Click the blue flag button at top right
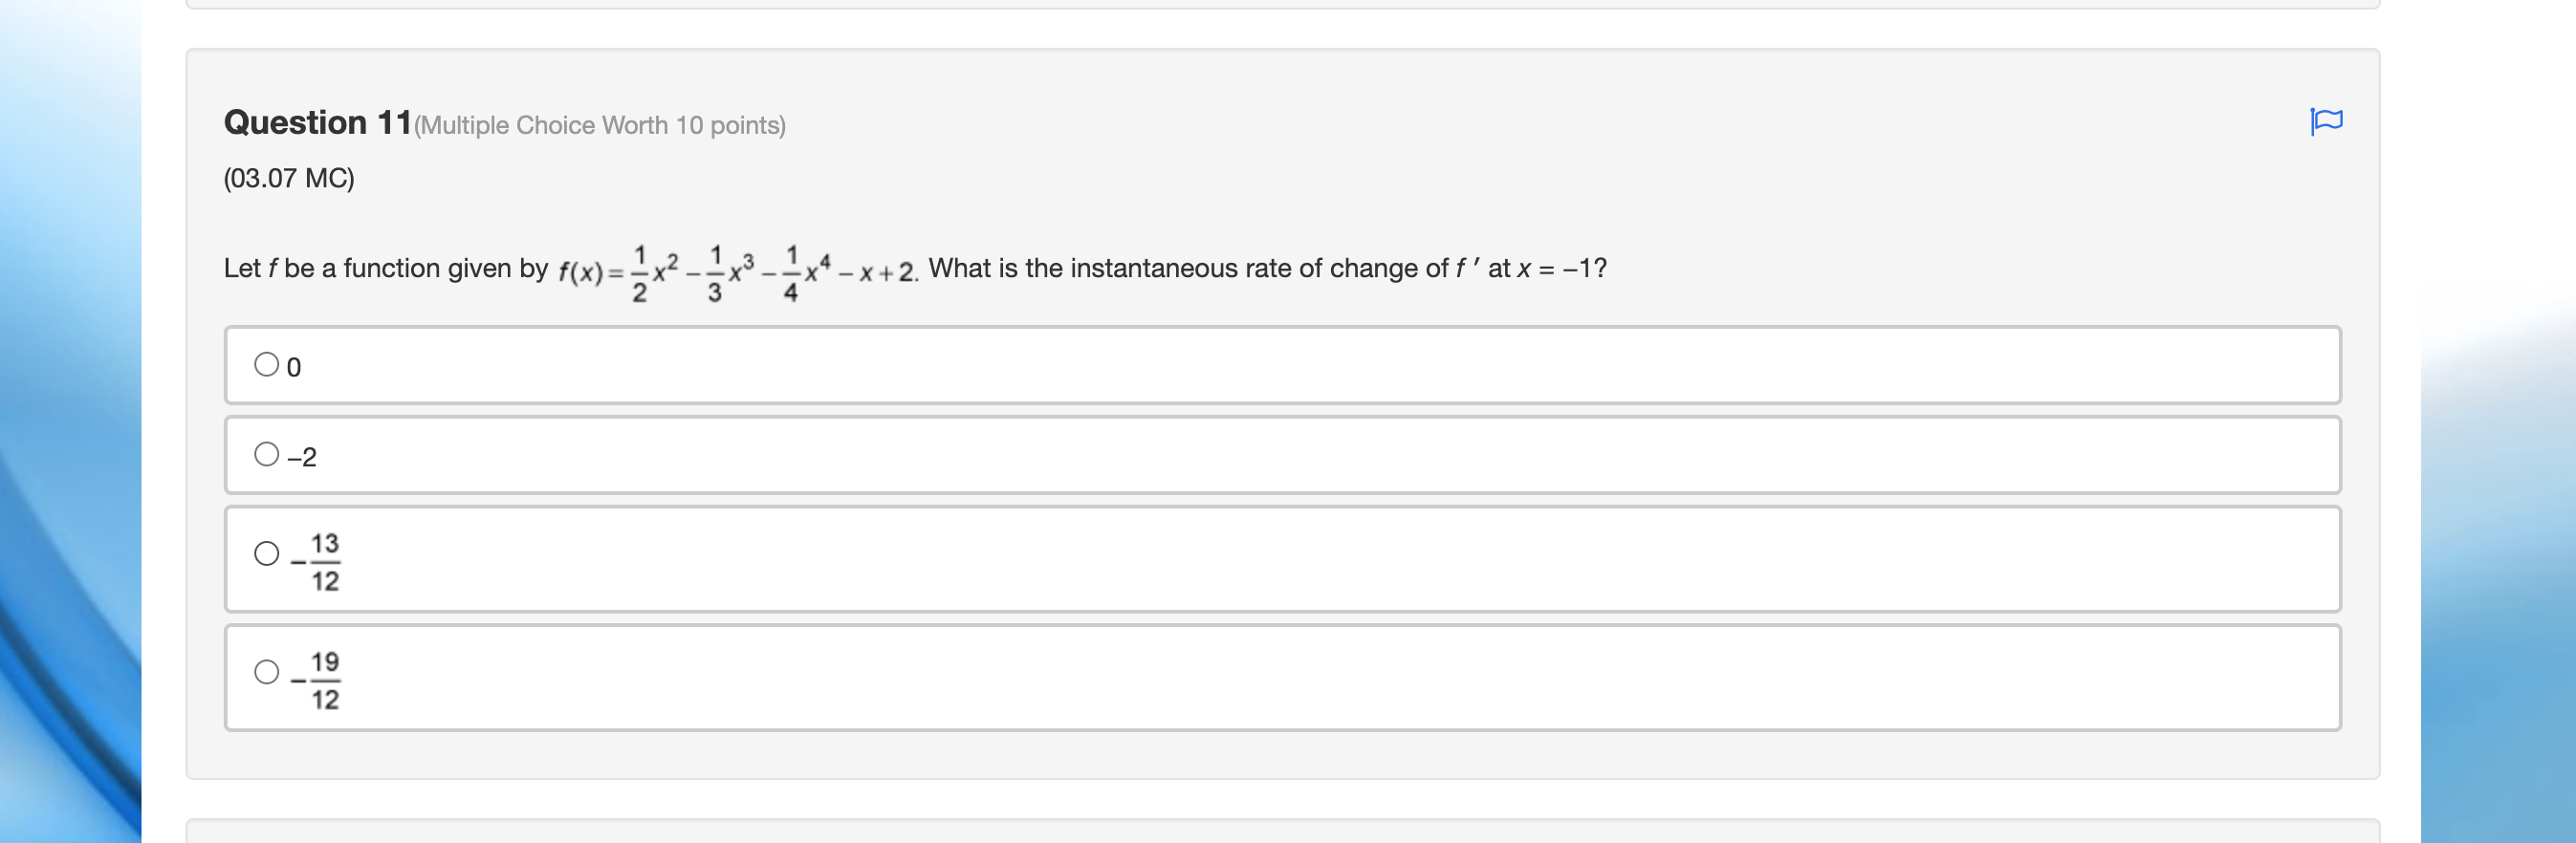 (2328, 121)
